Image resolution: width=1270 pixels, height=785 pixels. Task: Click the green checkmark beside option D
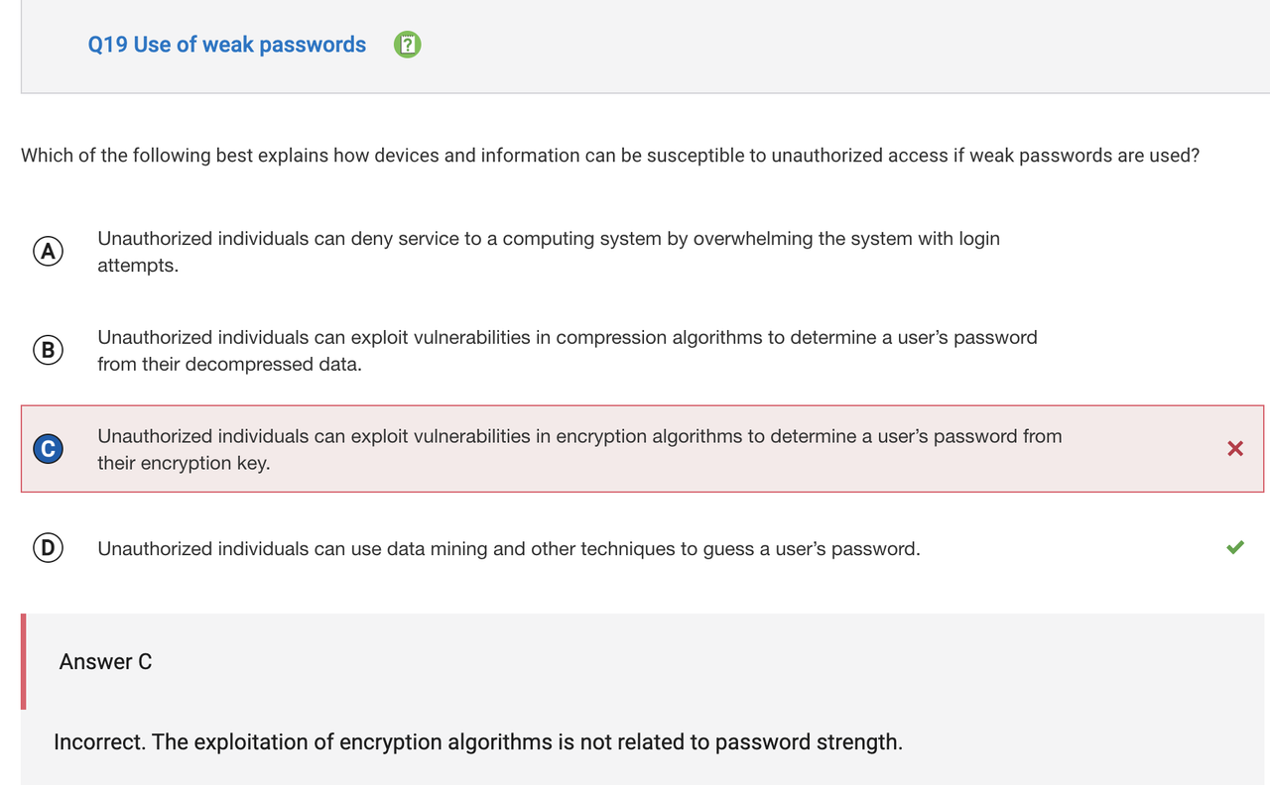coord(1235,547)
